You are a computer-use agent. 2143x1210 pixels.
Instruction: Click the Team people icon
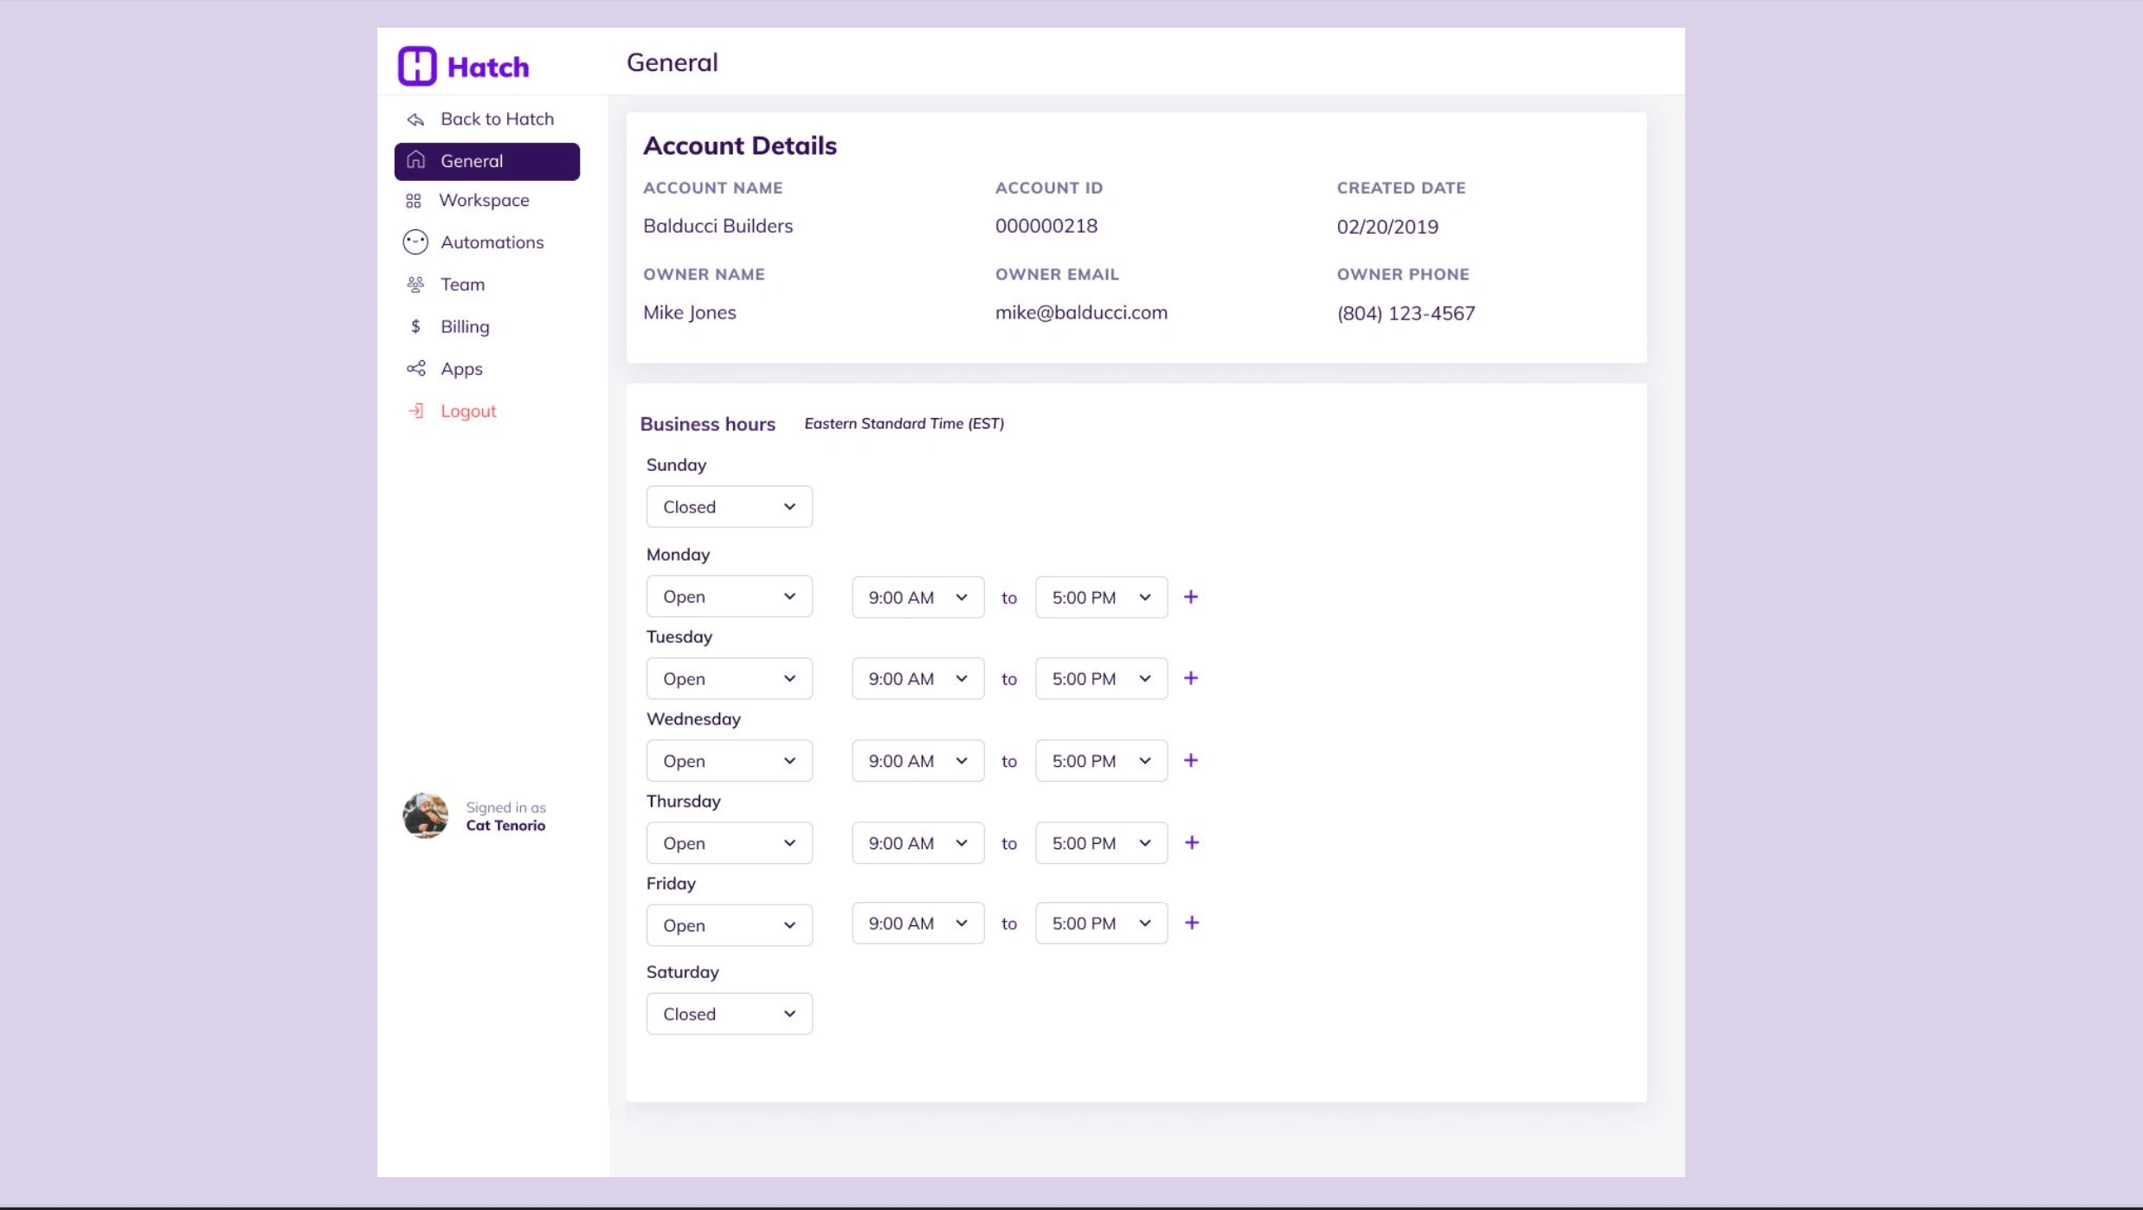pyautogui.click(x=415, y=285)
